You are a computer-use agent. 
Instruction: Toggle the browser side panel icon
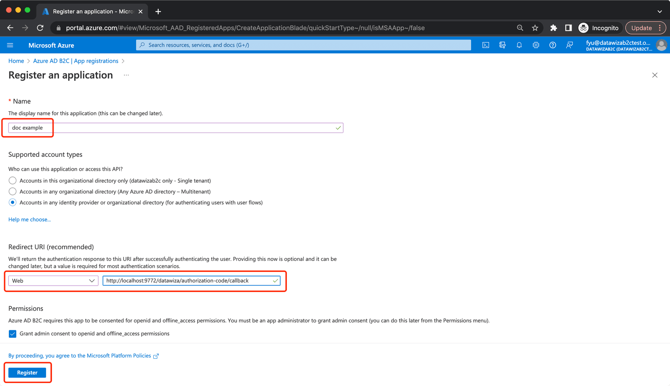569,28
